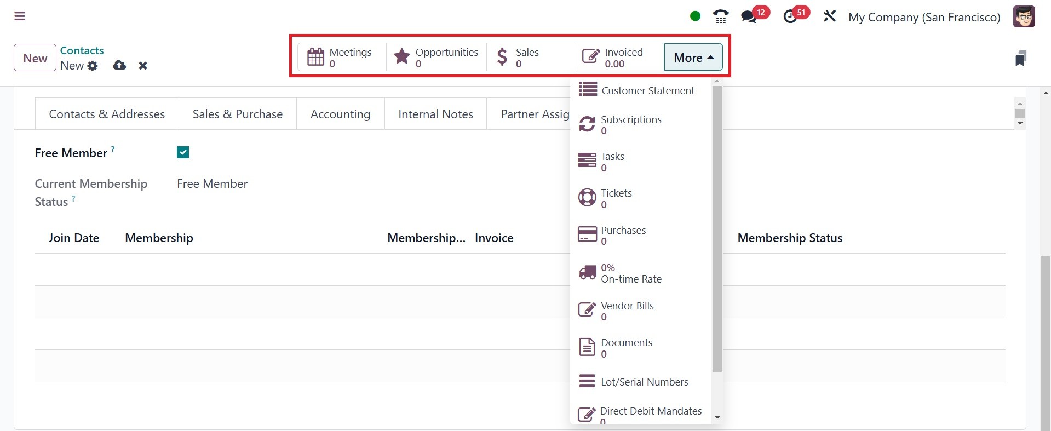Open the actions gear icon beside New

pos(93,66)
